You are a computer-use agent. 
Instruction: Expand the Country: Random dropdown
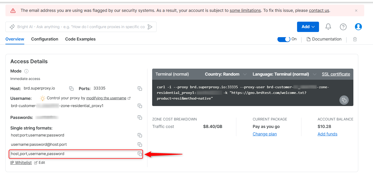click(x=226, y=74)
